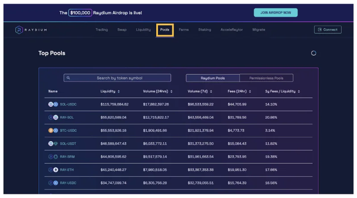The image size is (357, 198).
Task: Click the Top Pools heading
Action: pos(52,53)
